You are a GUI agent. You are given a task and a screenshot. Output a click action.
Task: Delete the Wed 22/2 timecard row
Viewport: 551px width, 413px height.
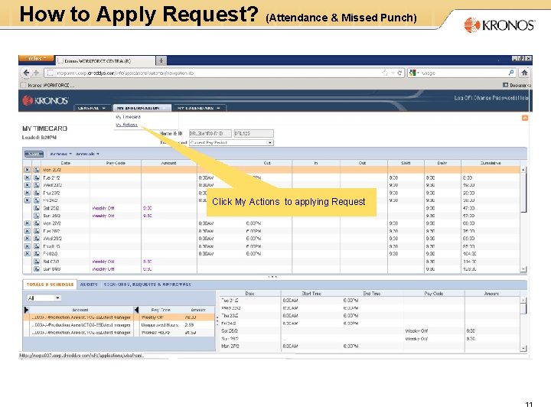(x=27, y=185)
